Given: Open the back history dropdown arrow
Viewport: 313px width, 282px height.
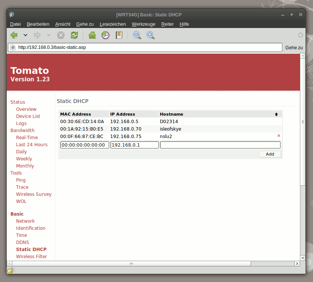Looking at the screenshot, I should click(25, 35).
